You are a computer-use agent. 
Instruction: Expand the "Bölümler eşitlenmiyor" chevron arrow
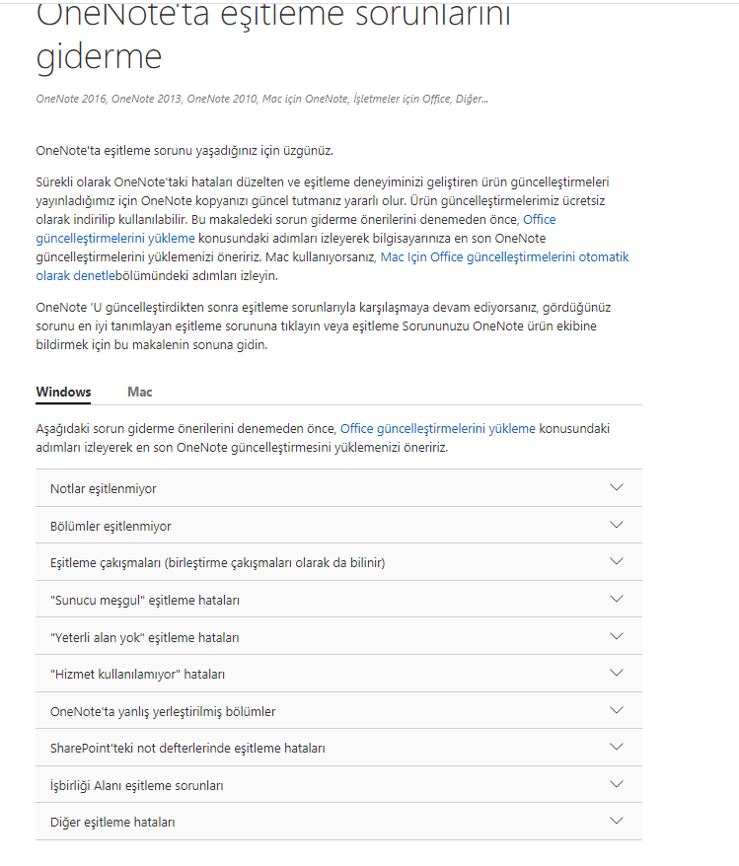coord(617,525)
